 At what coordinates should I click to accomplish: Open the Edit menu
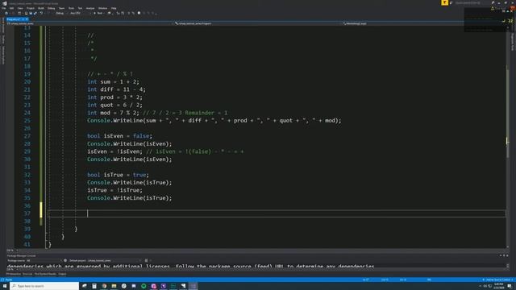12,8
